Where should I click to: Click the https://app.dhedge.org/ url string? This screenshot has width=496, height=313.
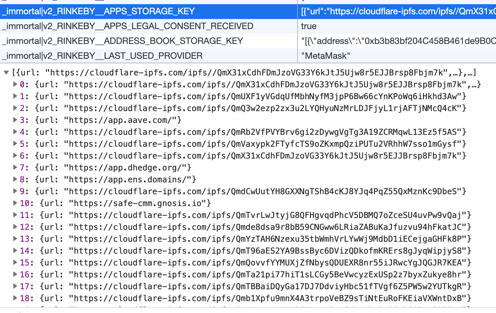tap(125, 167)
